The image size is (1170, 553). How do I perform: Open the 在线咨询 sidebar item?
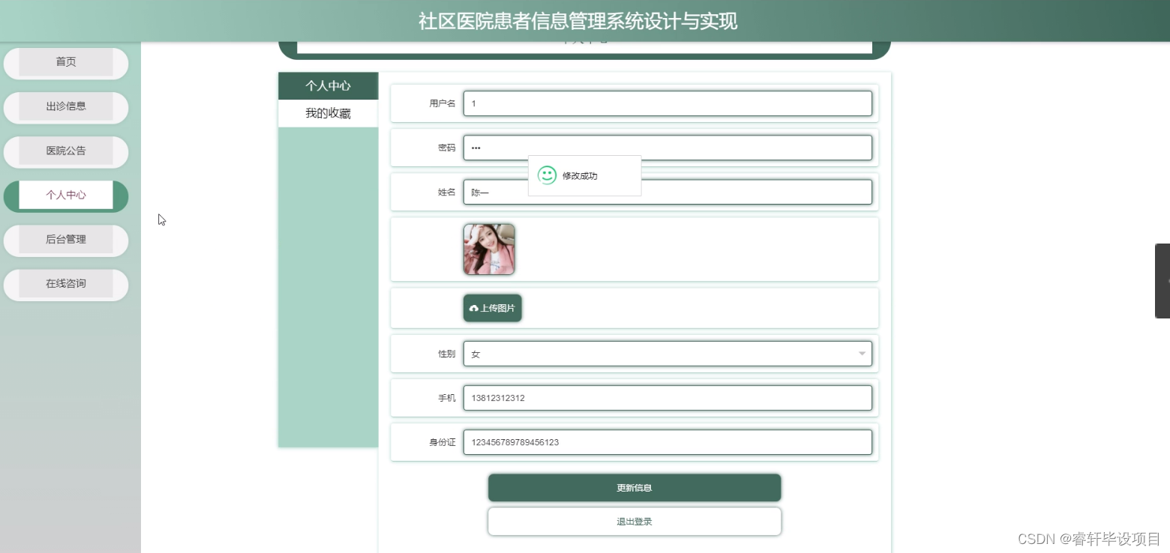click(x=65, y=284)
